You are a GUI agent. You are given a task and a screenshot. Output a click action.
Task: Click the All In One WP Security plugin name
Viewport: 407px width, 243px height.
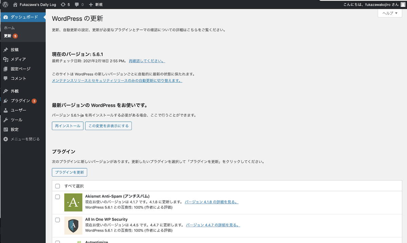point(106,219)
